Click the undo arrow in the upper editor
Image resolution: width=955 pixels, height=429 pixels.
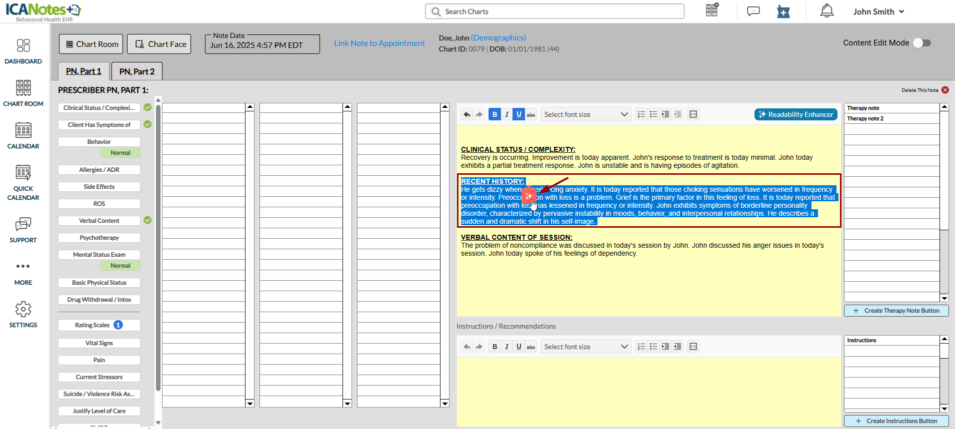[466, 114]
